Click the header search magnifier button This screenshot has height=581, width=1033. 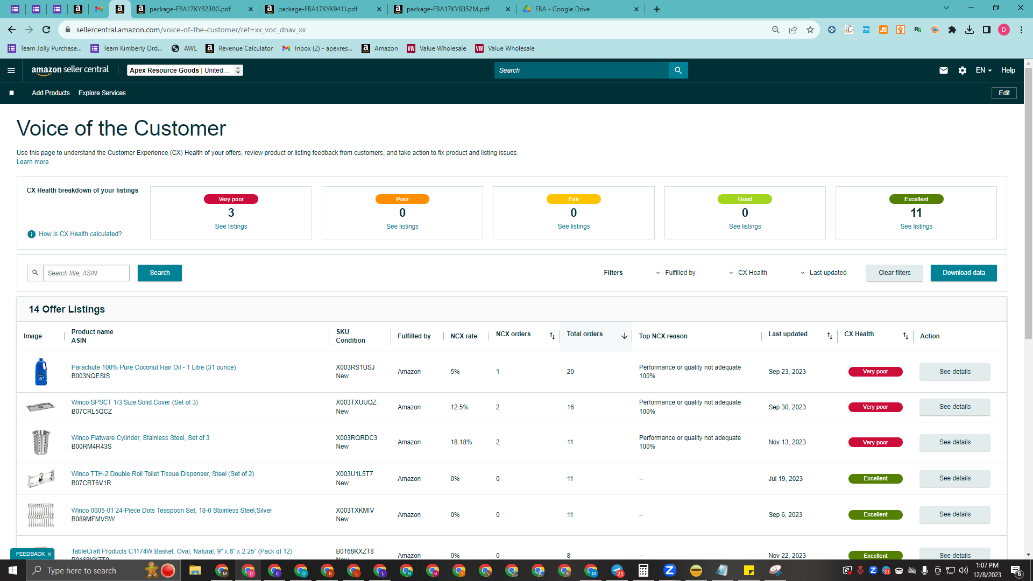coord(678,70)
